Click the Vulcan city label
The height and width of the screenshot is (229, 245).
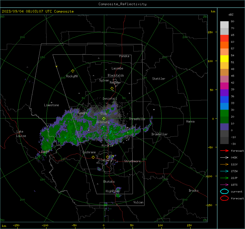click(138, 202)
